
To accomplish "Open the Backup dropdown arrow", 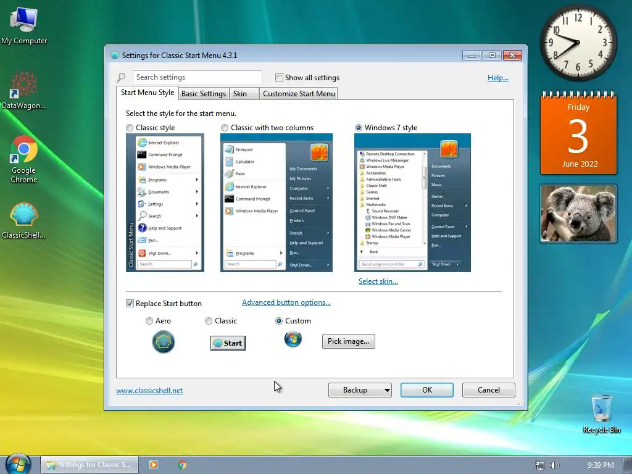I will 386,390.
